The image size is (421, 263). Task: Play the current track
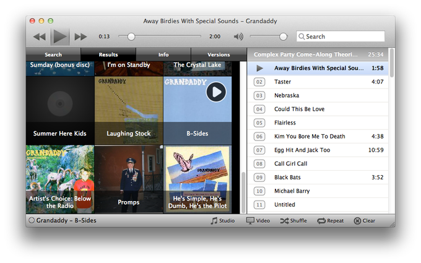pos(60,37)
